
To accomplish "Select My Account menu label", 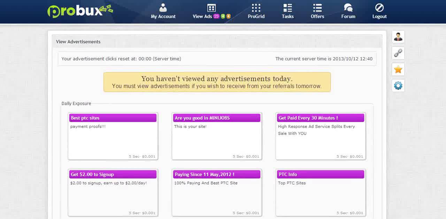I will tap(163, 16).
